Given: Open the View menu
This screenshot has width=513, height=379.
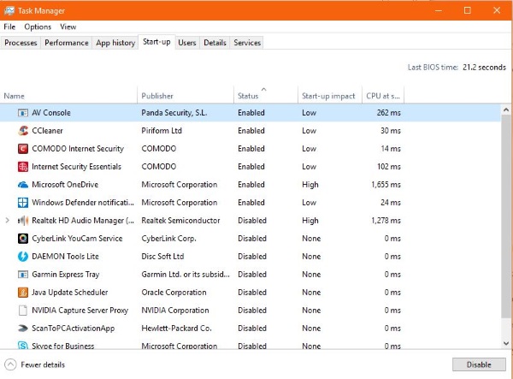Looking at the screenshot, I should [68, 27].
